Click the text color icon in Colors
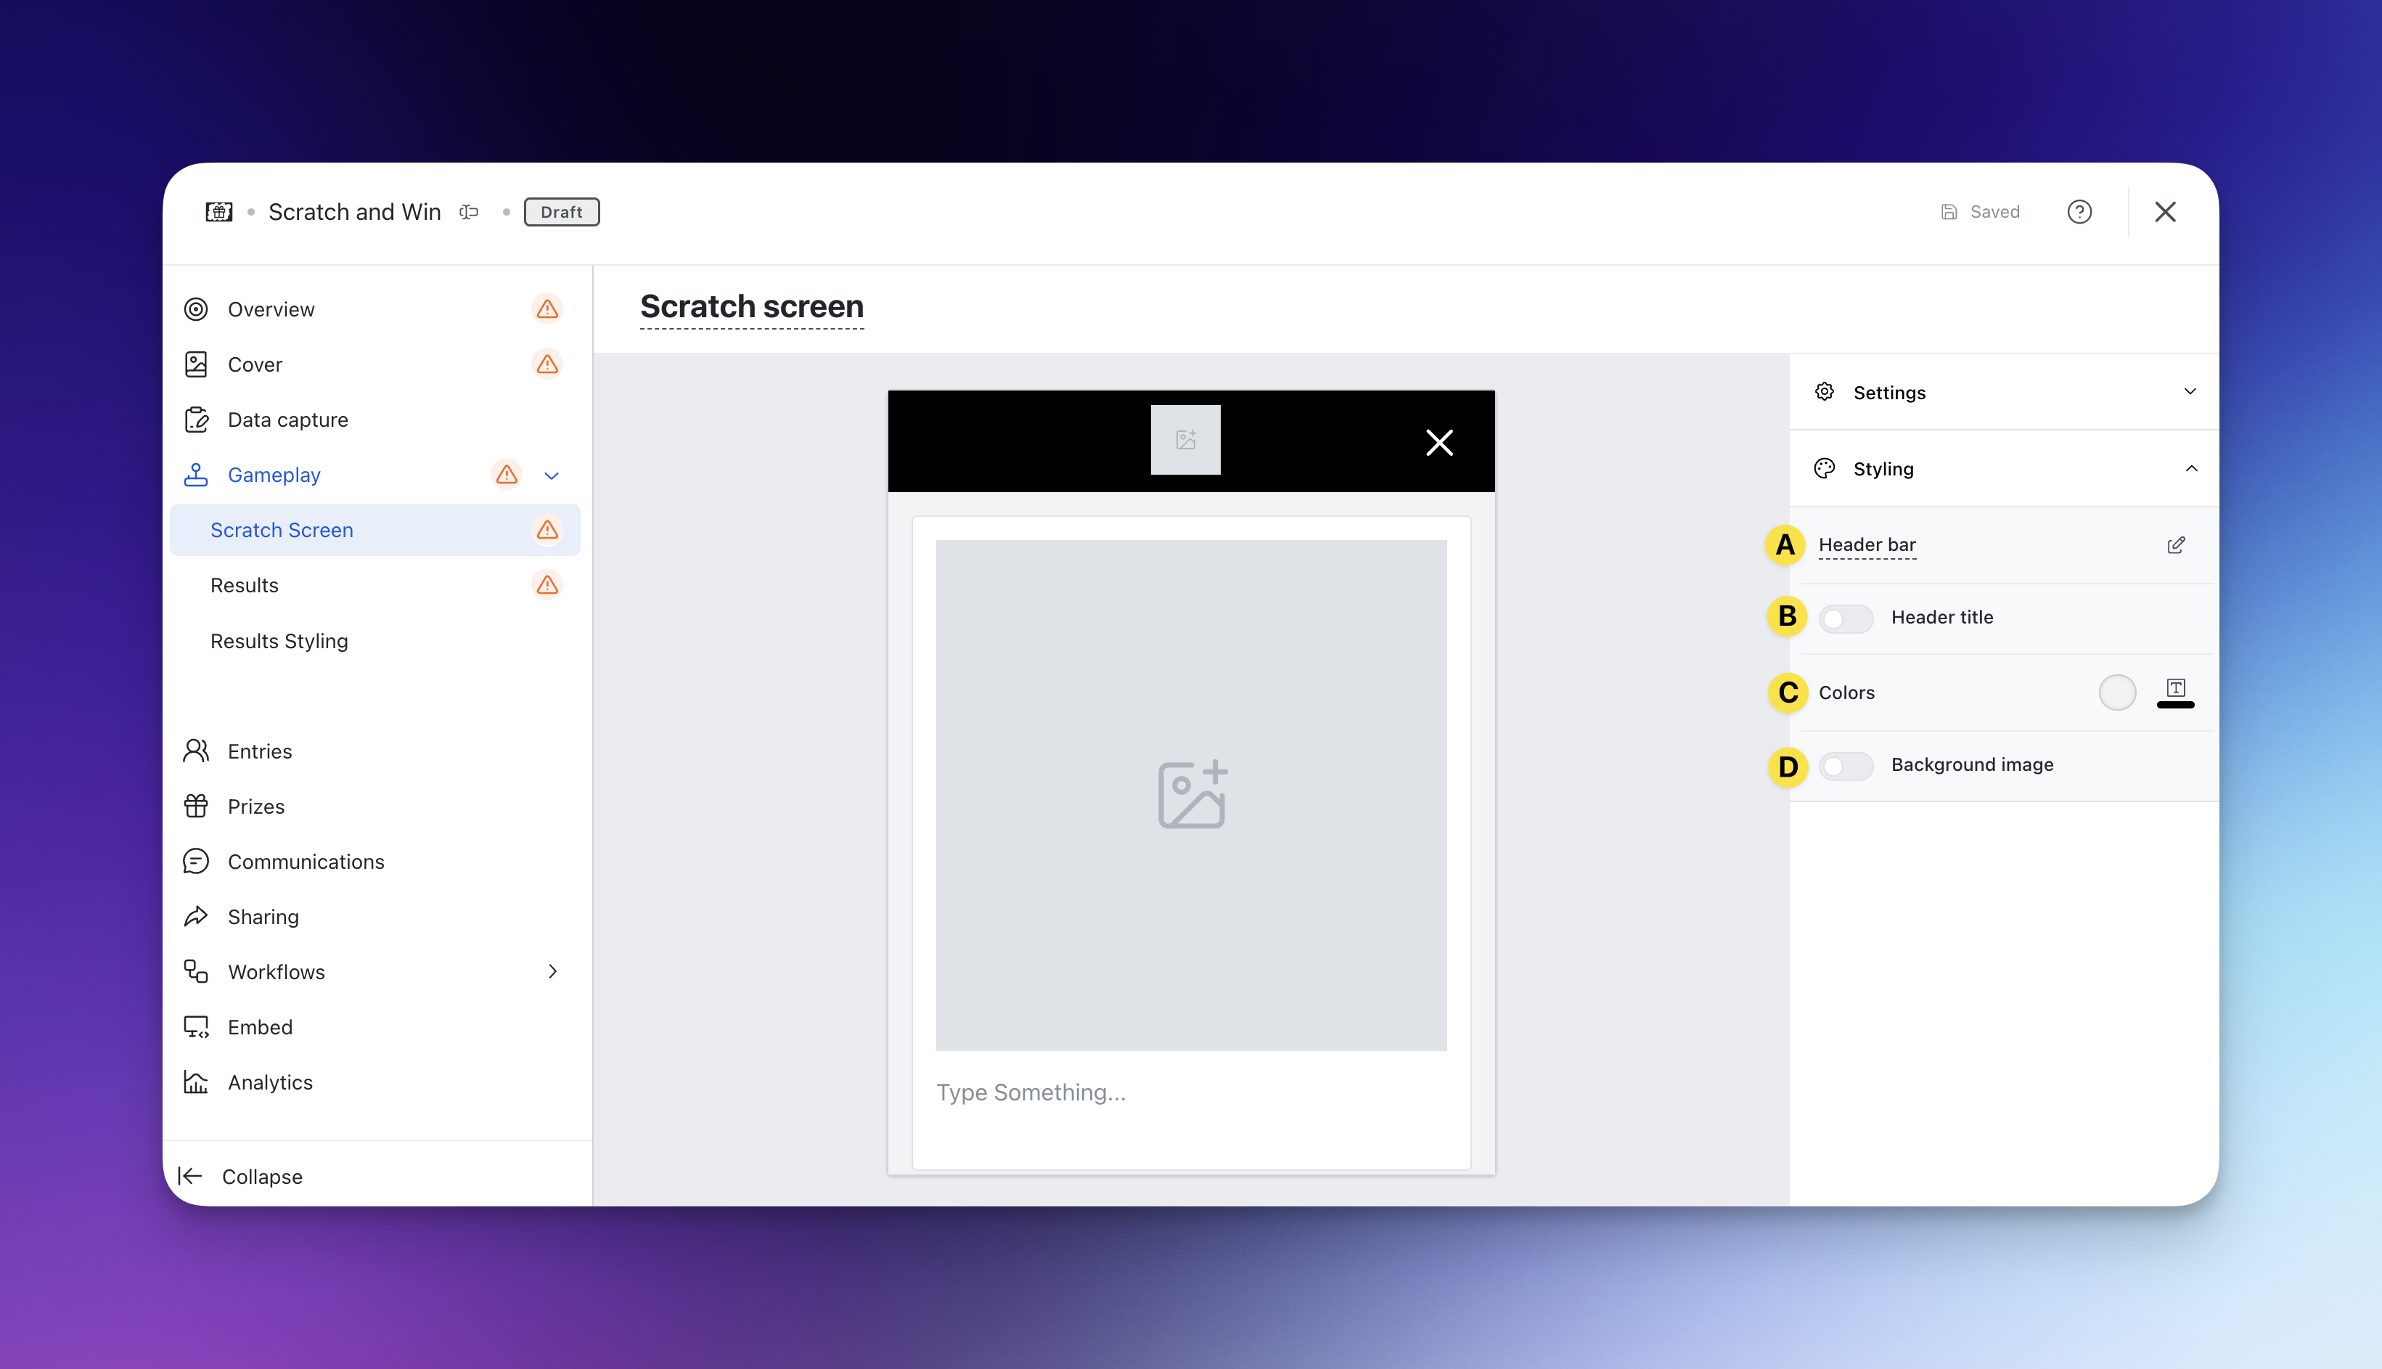This screenshot has height=1369, width=2382. pyautogui.click(x=2175, y=691)
